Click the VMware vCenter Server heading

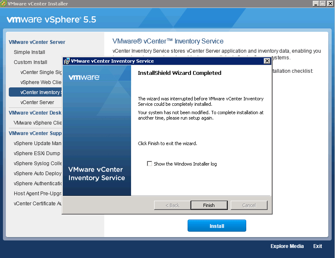37,42
